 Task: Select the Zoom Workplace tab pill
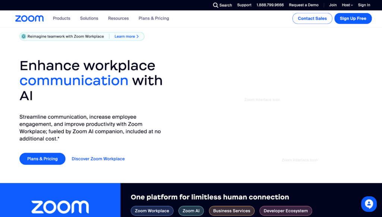coord(152,211)
